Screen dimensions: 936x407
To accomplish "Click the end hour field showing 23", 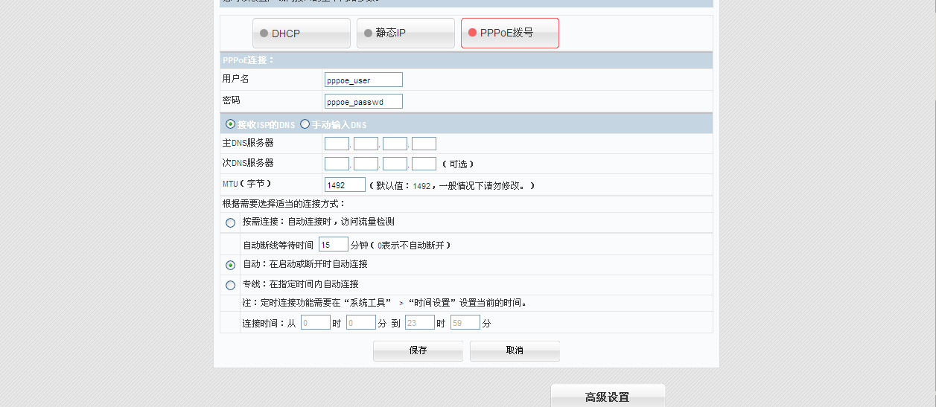I will tap(420, 323).
